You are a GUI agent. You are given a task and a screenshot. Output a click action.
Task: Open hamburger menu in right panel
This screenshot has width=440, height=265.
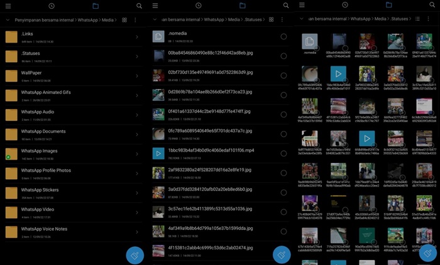(x=302, y=5)
